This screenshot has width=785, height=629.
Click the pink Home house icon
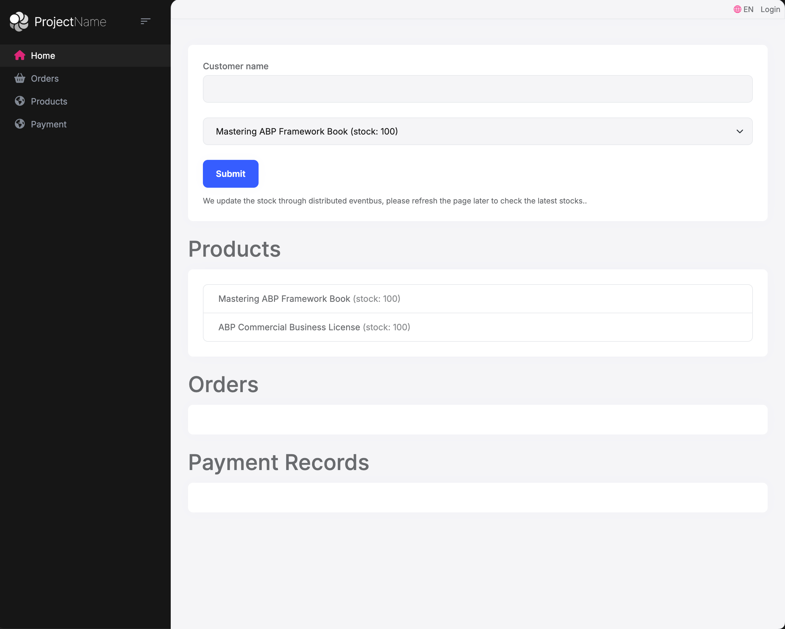pos(20,55)
